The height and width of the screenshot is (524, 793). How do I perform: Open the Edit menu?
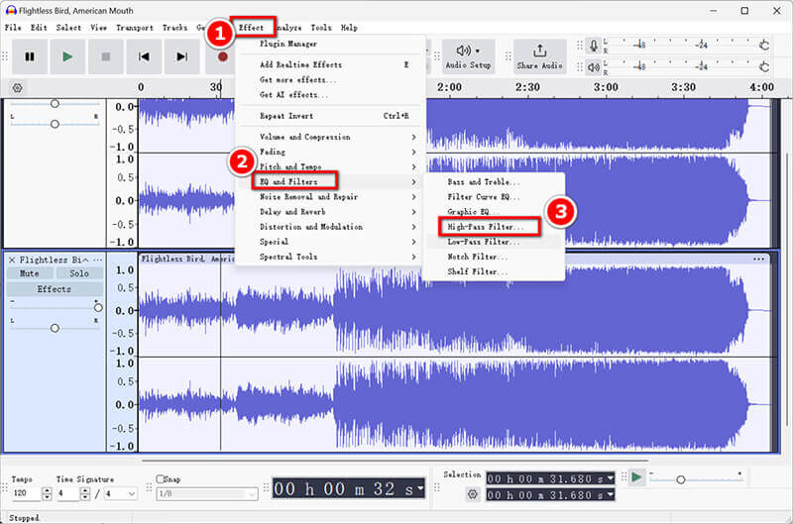[39, 28]
